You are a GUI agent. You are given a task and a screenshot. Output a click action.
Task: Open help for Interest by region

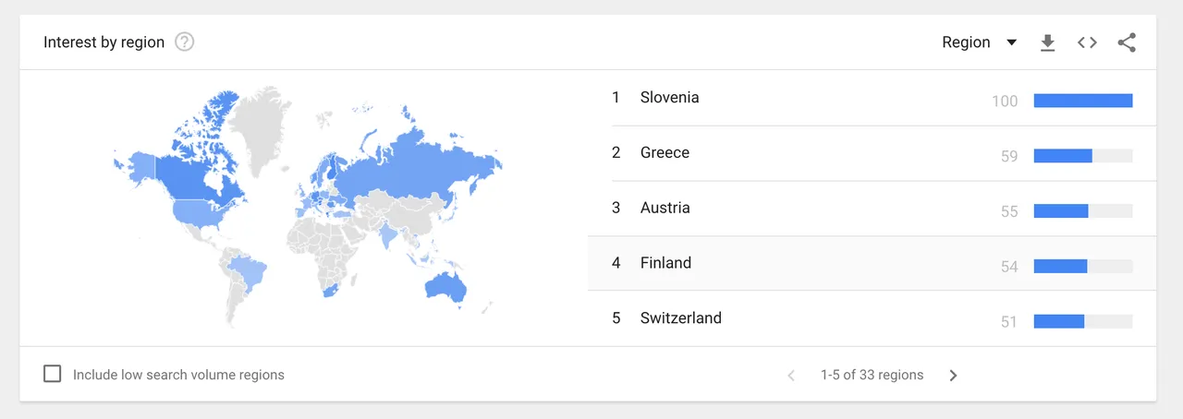(185, 42)
